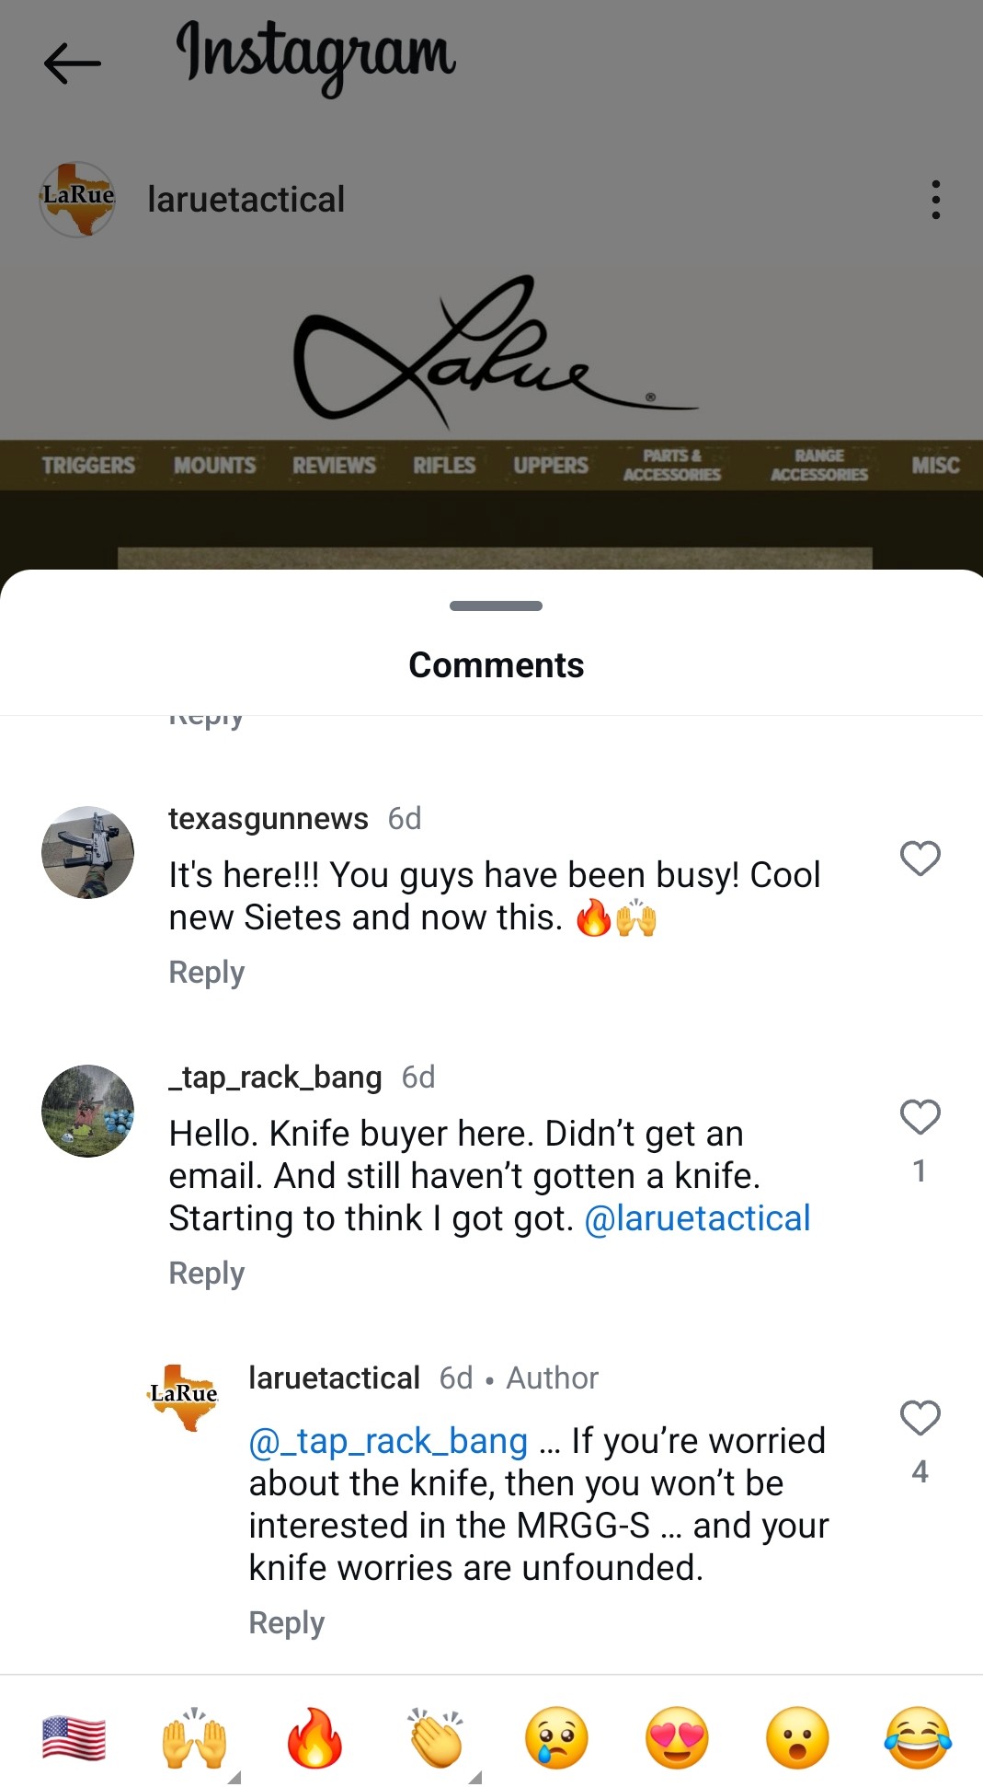Viewport: 983px width, 1787px height.
Task: Pick the crying face emoji reaction
Action: point(556,1738)
